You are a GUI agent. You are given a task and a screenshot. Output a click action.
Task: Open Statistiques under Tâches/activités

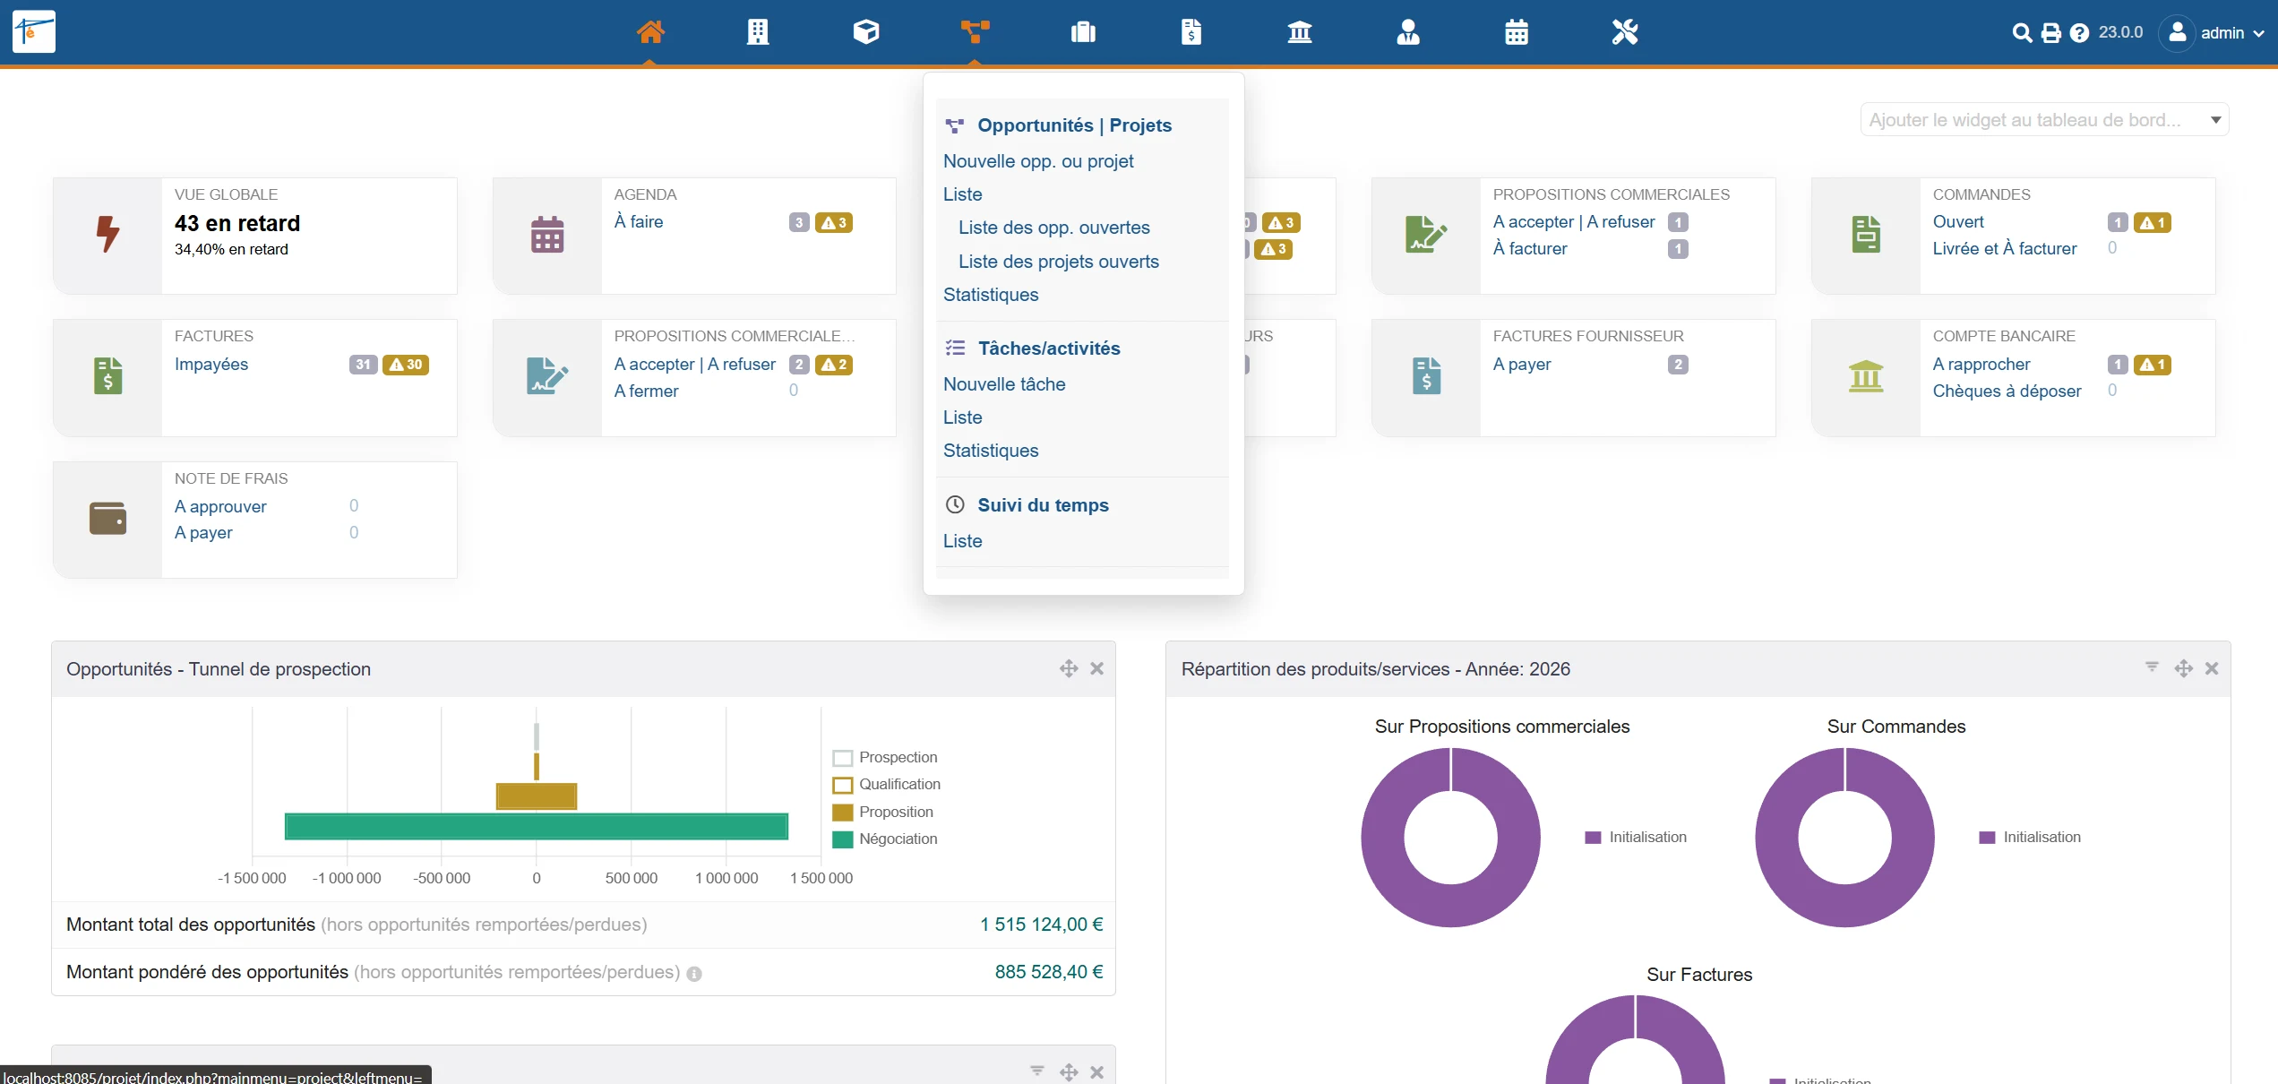point(991,451)
